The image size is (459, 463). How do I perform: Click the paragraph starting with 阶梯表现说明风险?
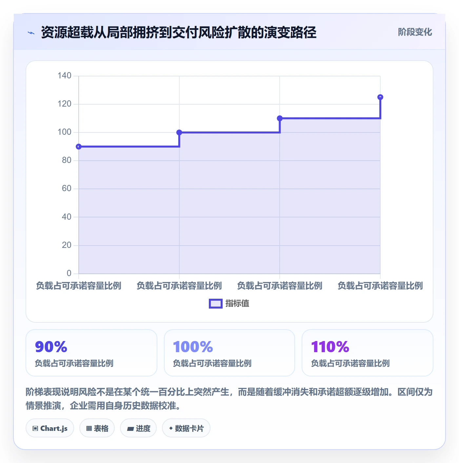click(229, 399)
